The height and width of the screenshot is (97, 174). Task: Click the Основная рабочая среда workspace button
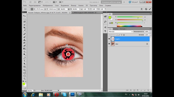pyautogui.click(x=111, y=2)
